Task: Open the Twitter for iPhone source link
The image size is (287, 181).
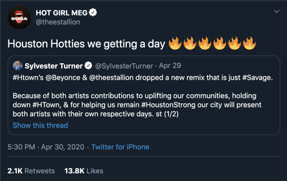Action: coord(120,147)
